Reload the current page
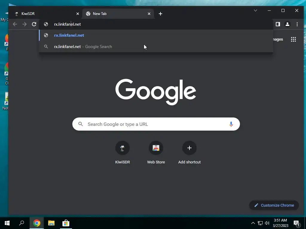 coord(34,24)
